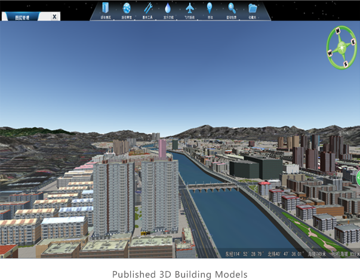
Task: Select the wrench basic tools icon
Action: tap(147, 8)
